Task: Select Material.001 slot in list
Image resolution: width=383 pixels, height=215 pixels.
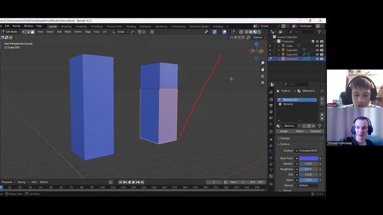Action: click(x=297, y=100)
